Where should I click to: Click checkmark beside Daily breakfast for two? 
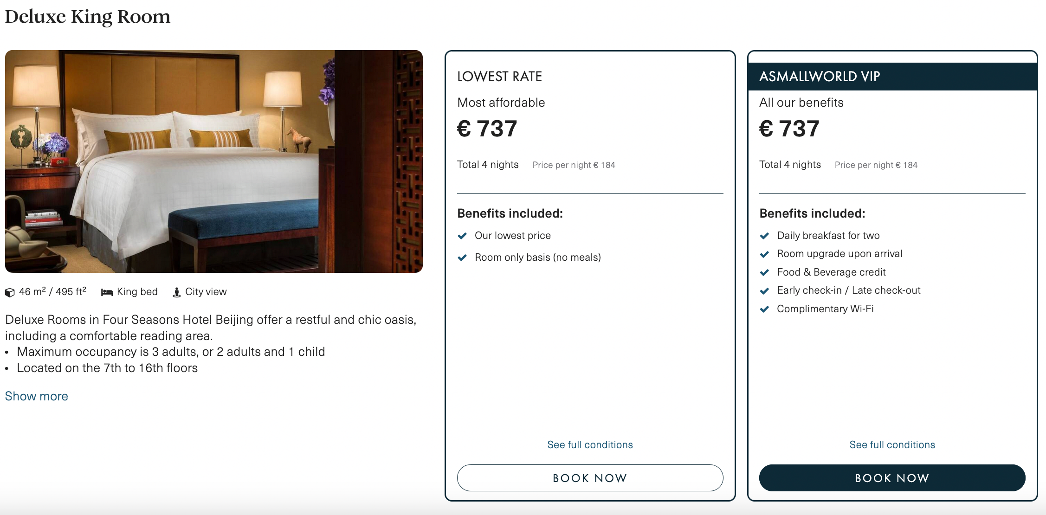764,236
